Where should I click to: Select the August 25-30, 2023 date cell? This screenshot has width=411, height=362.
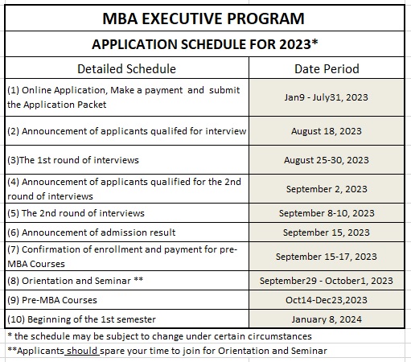327,160
